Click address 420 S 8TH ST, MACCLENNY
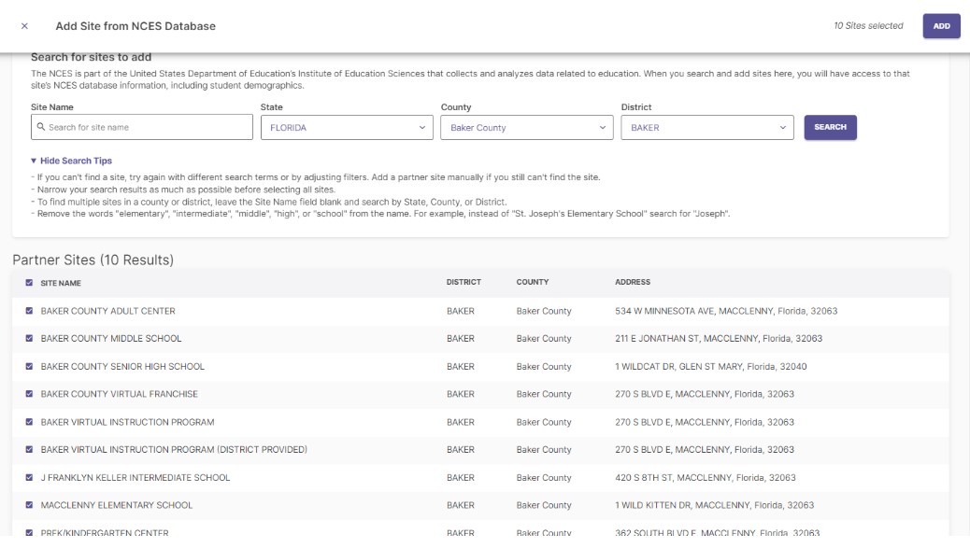 (706, 478)
